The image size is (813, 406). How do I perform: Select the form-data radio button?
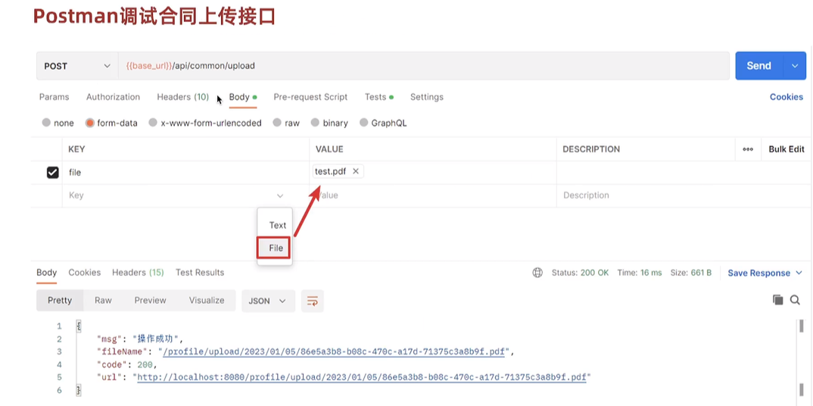click(89, 123)
